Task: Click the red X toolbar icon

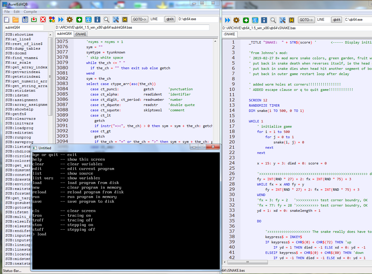Action: point(43,20)
